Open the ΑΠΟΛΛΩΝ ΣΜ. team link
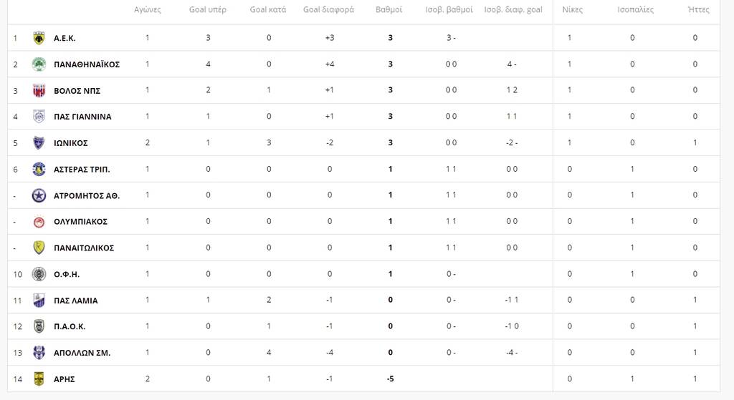The width and height of the screenshot is (734, 400). 82,353
